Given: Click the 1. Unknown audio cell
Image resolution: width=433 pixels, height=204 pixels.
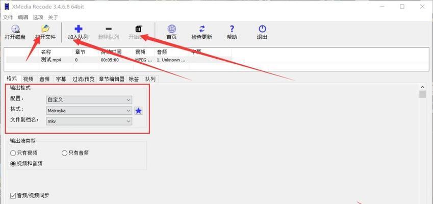Looking at the screenshot, I should click(171, 60).
